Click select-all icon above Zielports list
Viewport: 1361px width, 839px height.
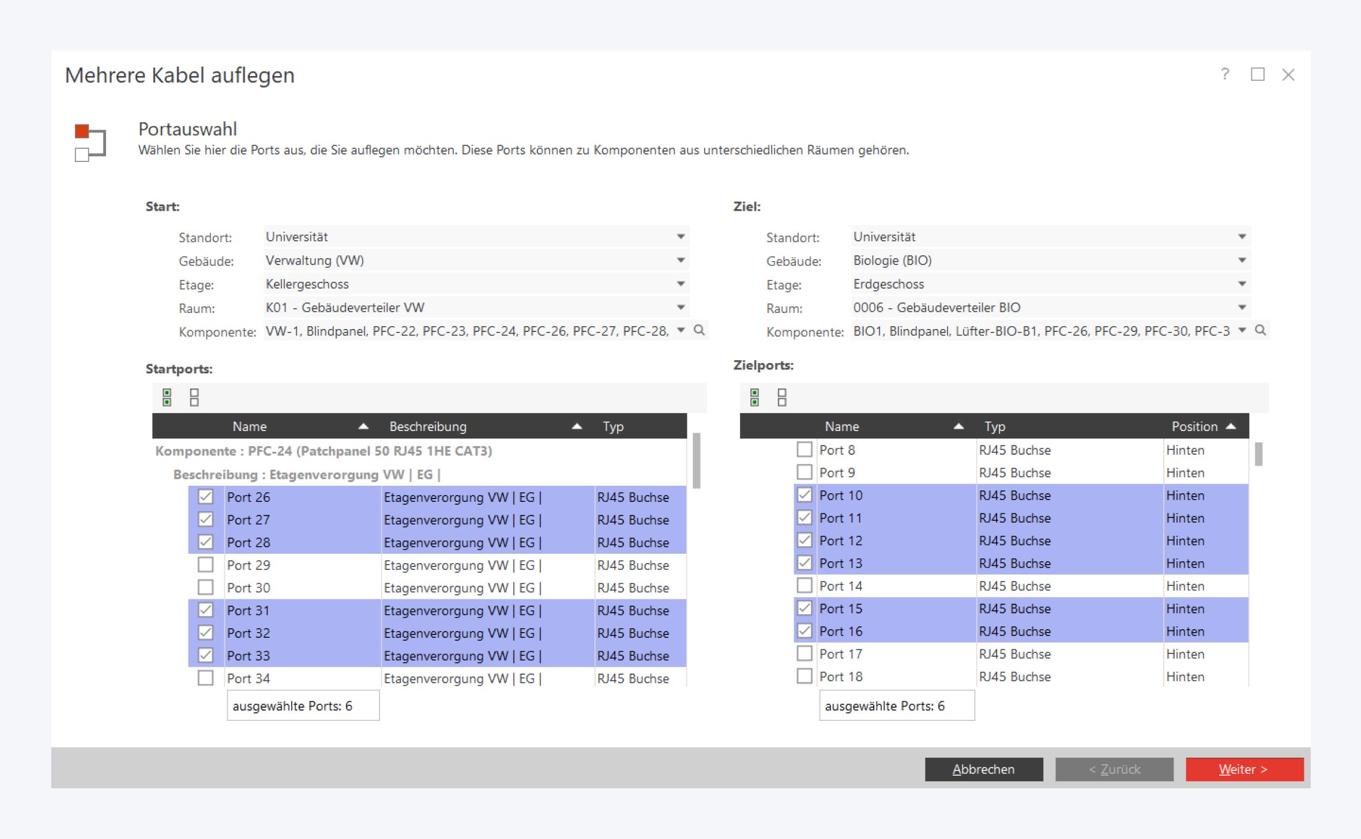(x=754, y=397)
